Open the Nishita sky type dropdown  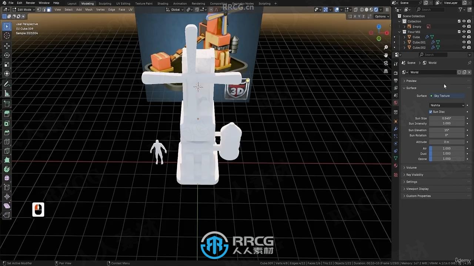(447, 105)
